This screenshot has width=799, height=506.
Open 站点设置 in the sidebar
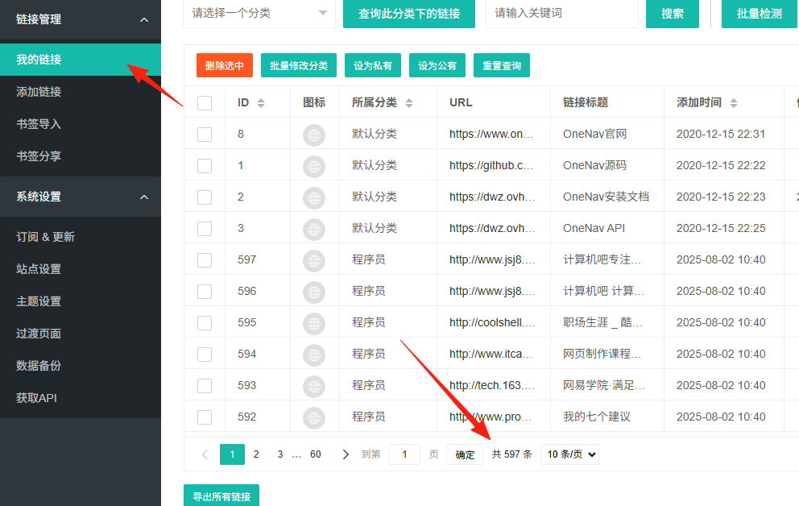(x=80, y=269)
